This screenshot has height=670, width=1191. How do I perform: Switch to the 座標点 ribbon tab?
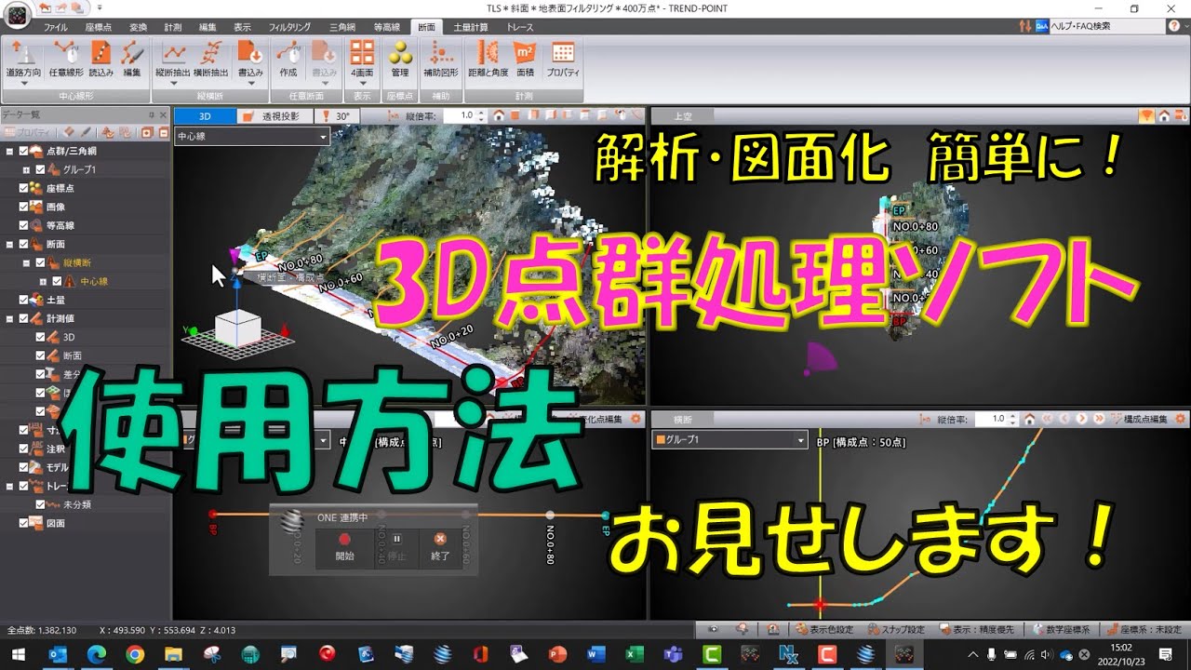pyautogui.click(x=98, y=28)
